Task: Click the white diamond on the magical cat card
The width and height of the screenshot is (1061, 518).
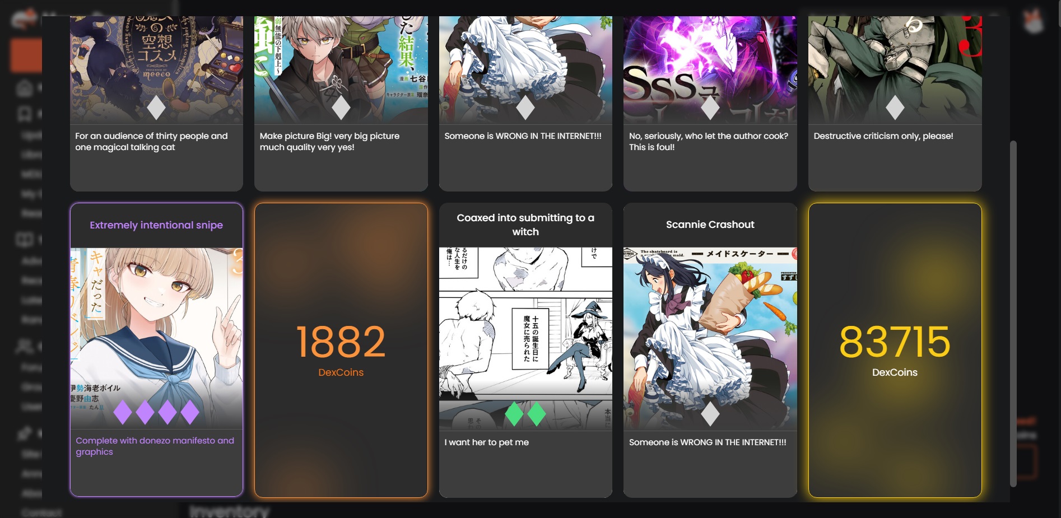Action: click(x=156, y=108)
